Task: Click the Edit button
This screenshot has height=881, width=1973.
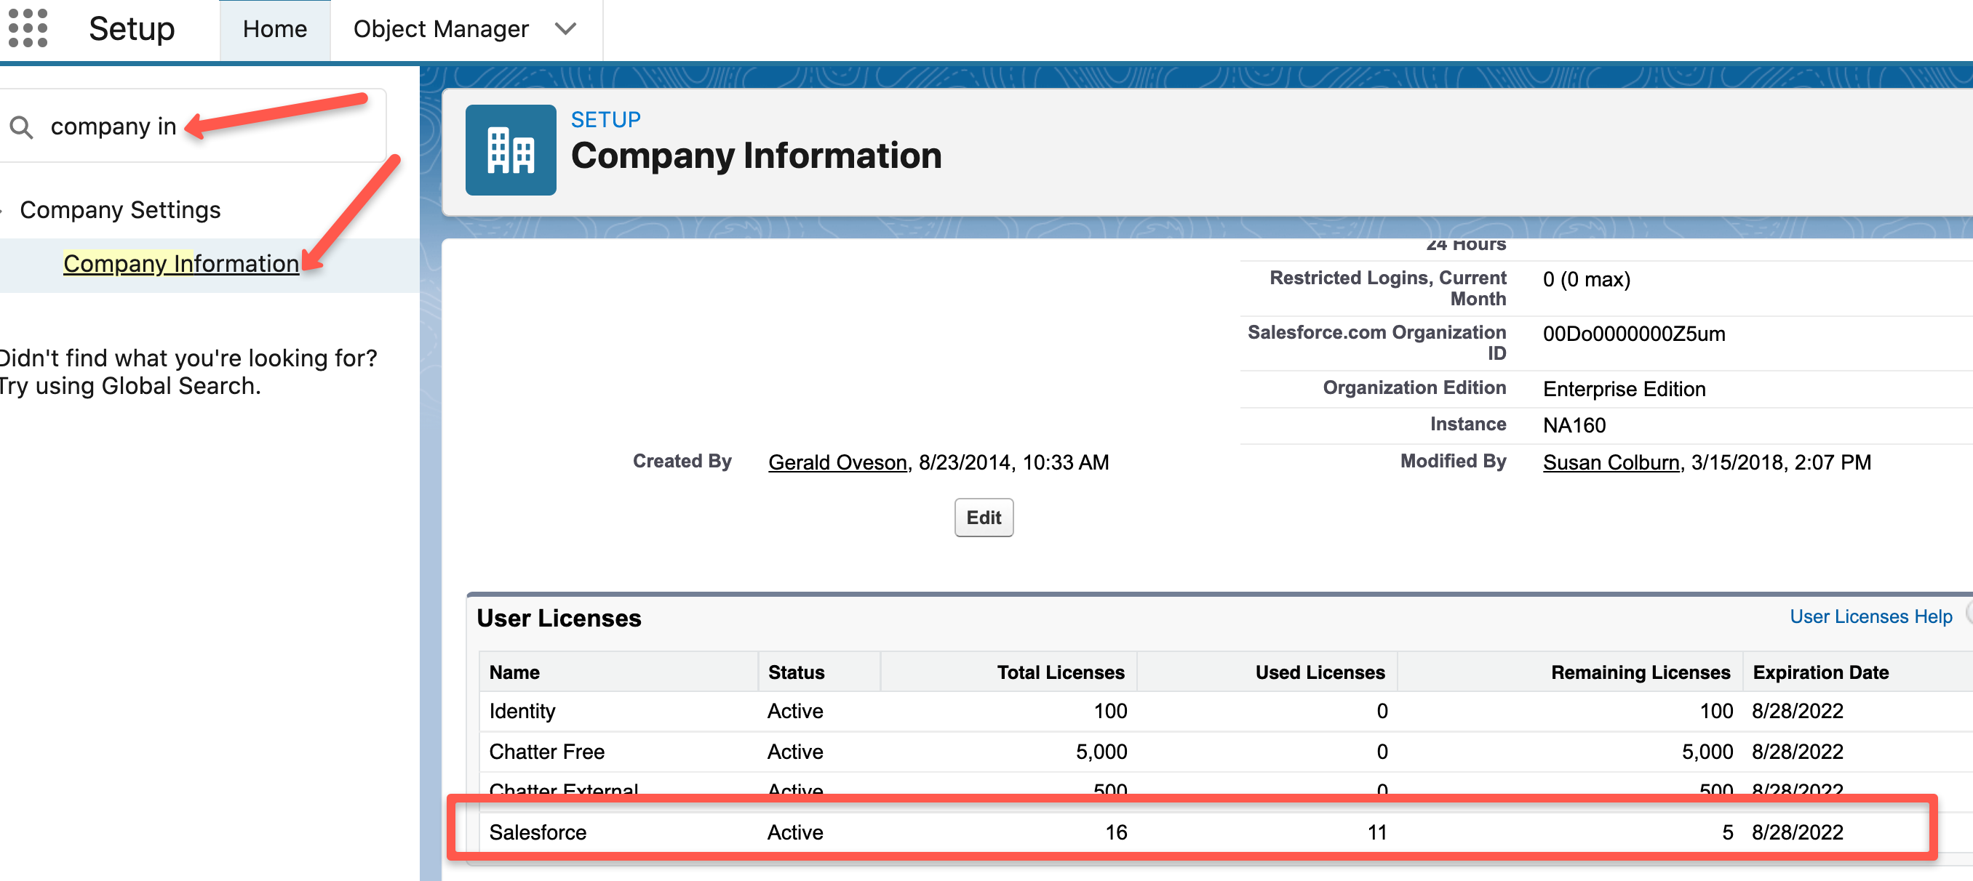Action: [x=984, y=518]
